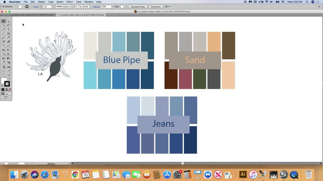This screenshot has width=323, height=181.
Task: Select the Direct Selection tool
Action: (x=9, y=21)
